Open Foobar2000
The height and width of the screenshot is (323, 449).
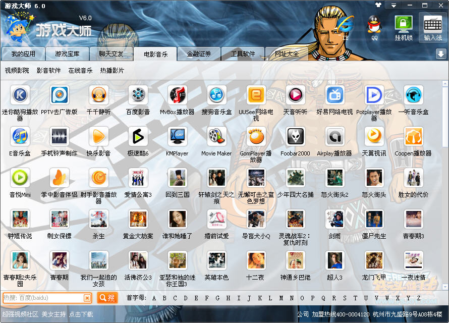[295, 136]
